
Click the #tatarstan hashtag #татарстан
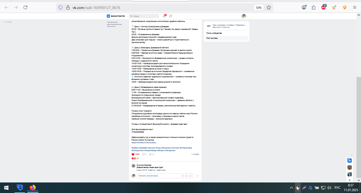point(170,150)
